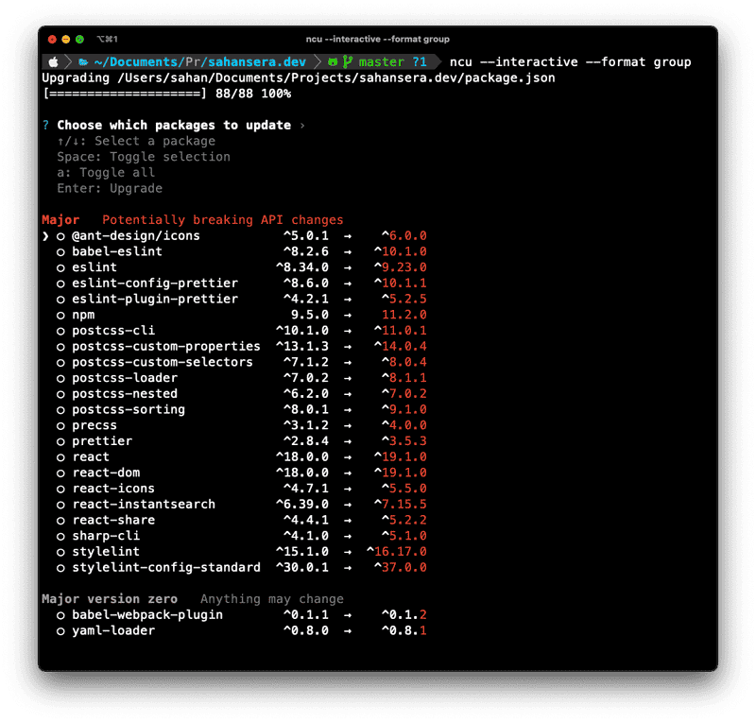This screenshot has width=756, height=722.
Task: Click the arrow in the yaml-loader row
Action: tap(348, 631)
